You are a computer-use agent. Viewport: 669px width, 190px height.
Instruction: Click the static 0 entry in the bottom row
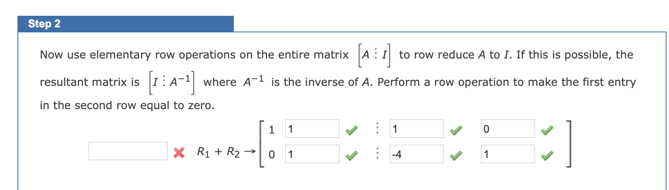click(x=272, y=155)
